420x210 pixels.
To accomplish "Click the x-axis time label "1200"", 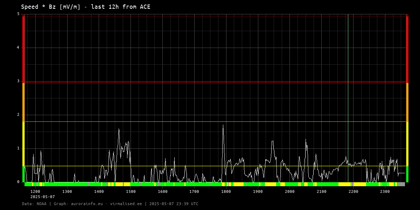I will [35, 191].
